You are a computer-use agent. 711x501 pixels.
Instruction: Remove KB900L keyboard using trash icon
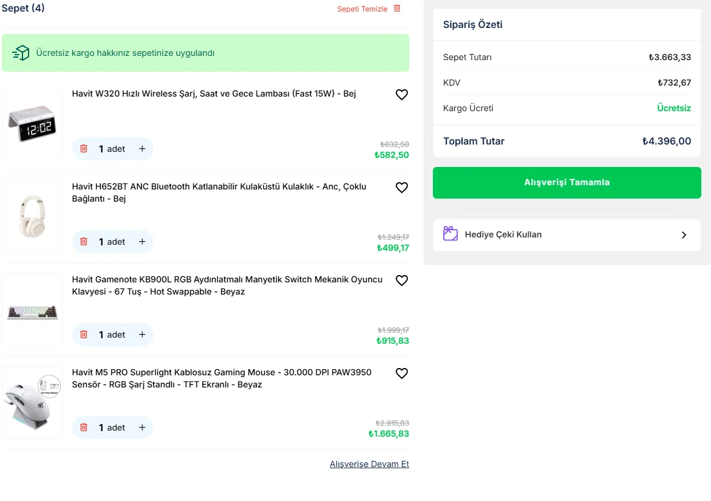coord(84,335)
